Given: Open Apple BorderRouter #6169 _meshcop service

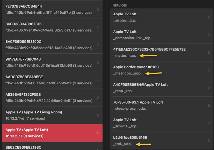Looking at the screenshot, I should [x=162, y=70].
